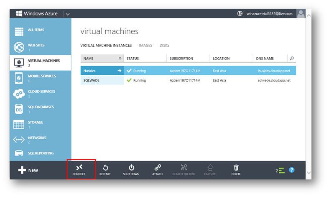Switch to Virtual Machine Instances tab
The height and width of the screenshot is (197, 329).
[x=106, y=45]
